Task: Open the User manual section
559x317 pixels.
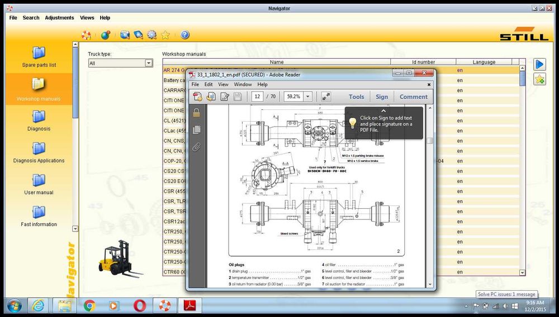Action: [x=39, y=183]
